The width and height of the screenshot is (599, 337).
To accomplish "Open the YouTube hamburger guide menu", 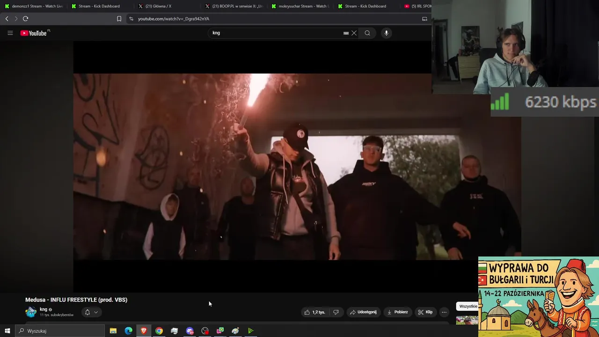I will (10, 33).
